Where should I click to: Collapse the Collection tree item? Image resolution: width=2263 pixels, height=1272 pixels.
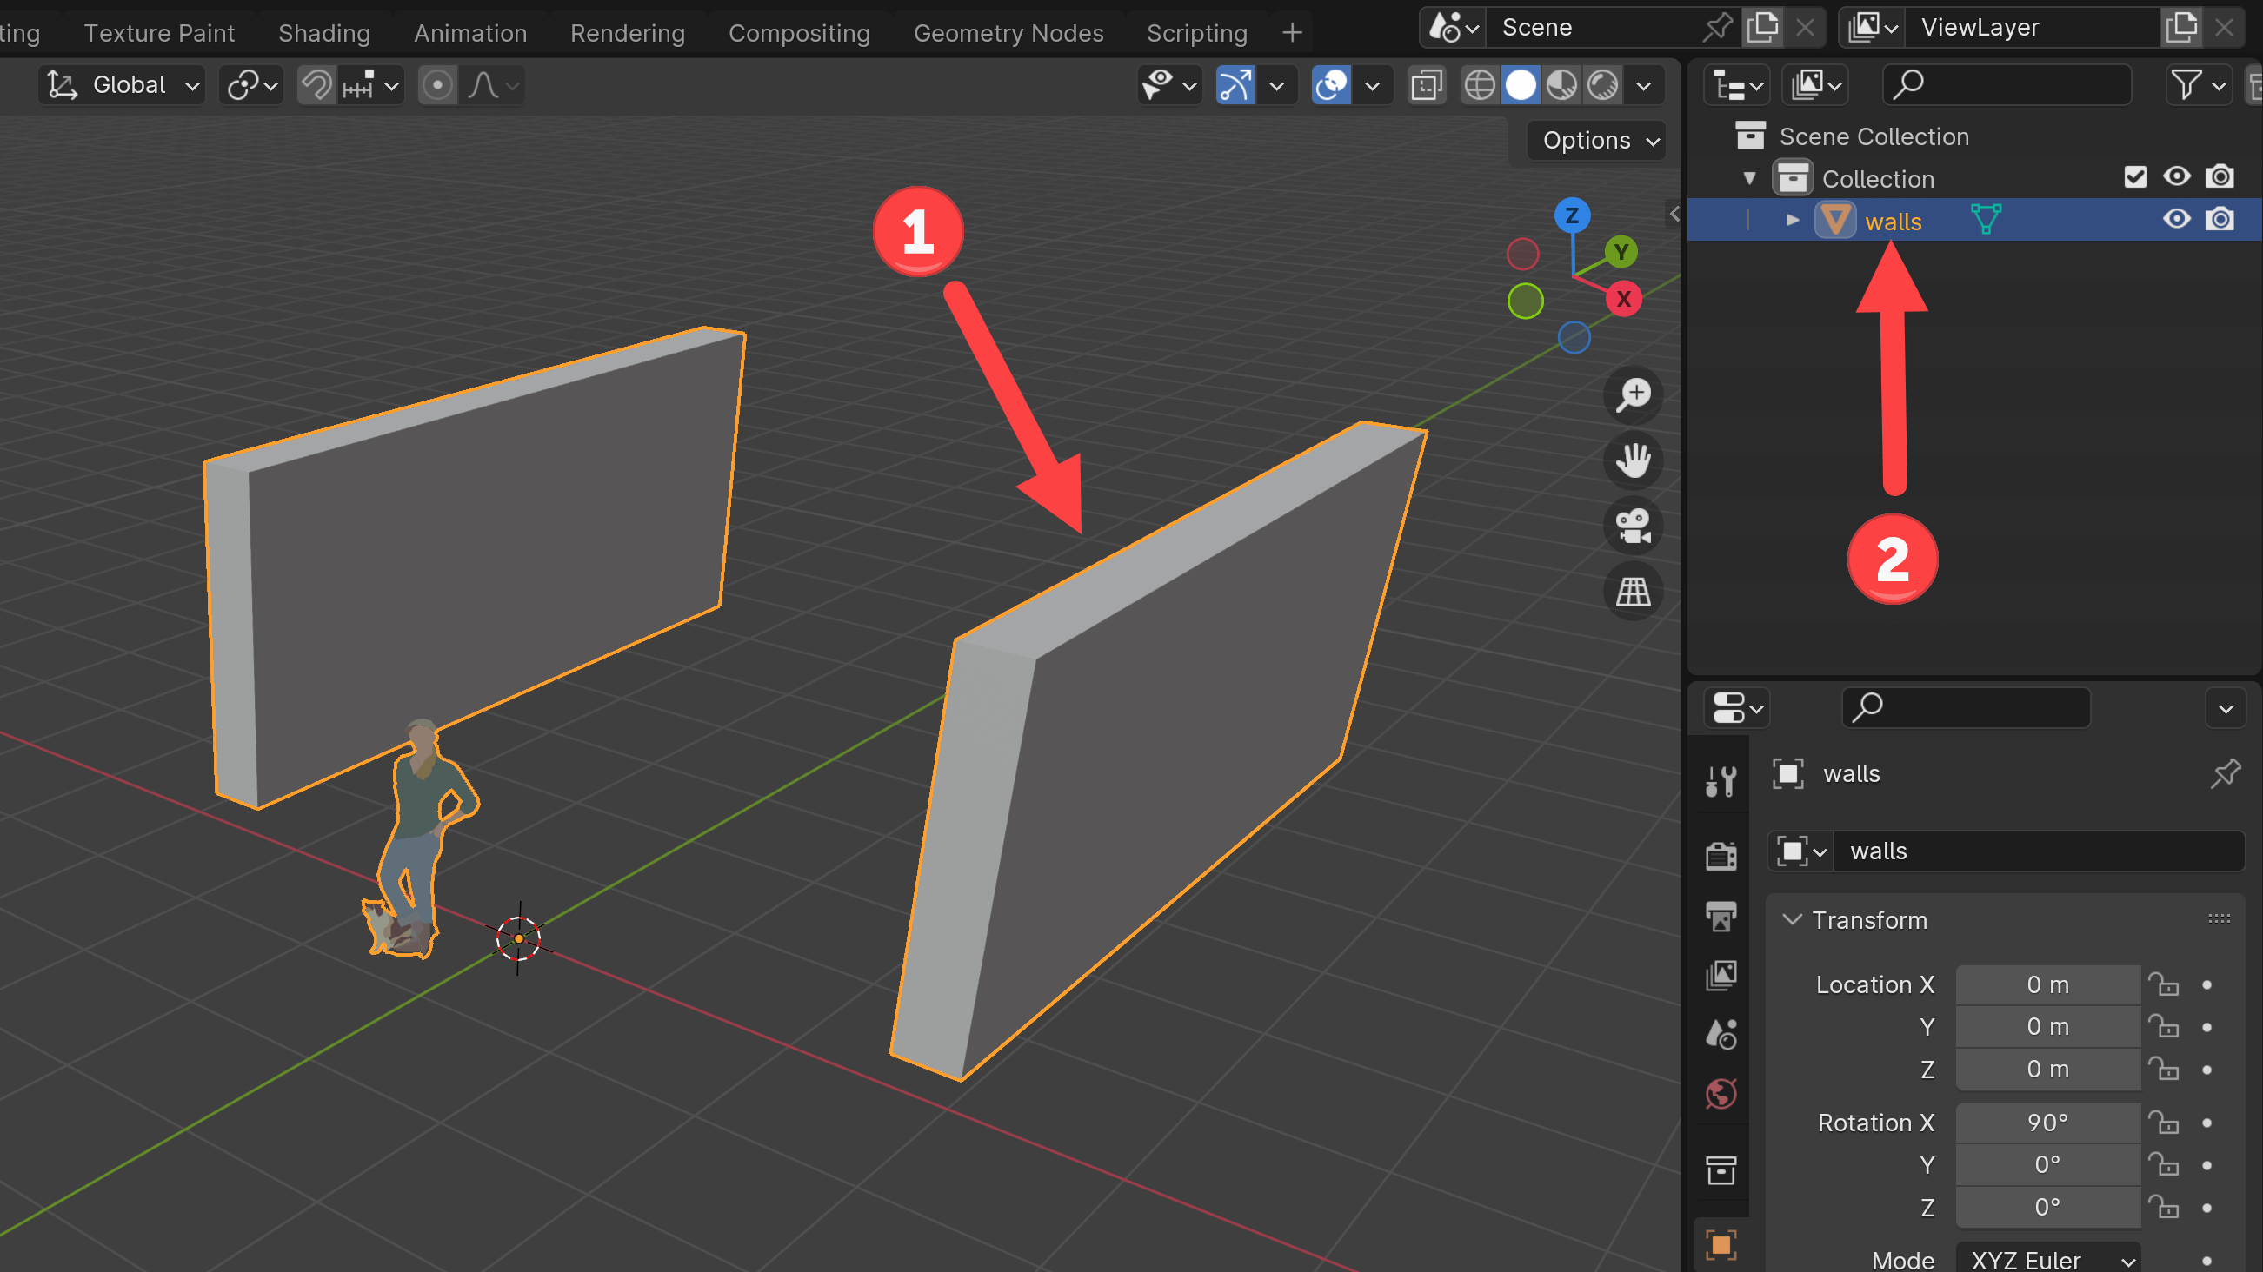tap(1750, 178)
